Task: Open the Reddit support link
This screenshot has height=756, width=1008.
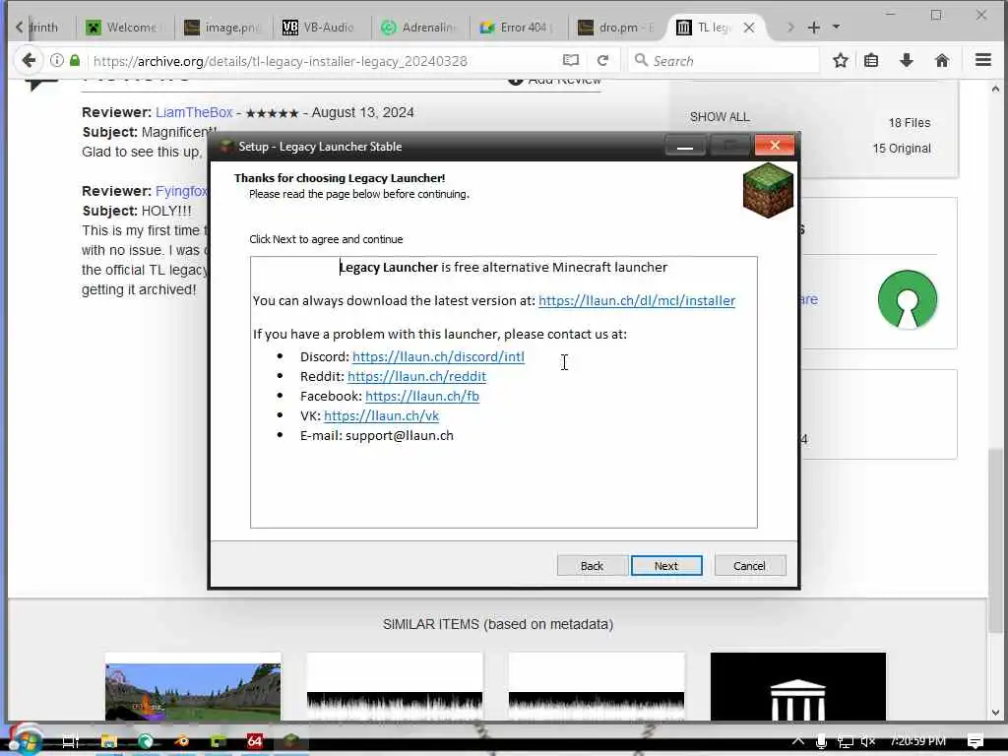Action: tap(416, 377)
